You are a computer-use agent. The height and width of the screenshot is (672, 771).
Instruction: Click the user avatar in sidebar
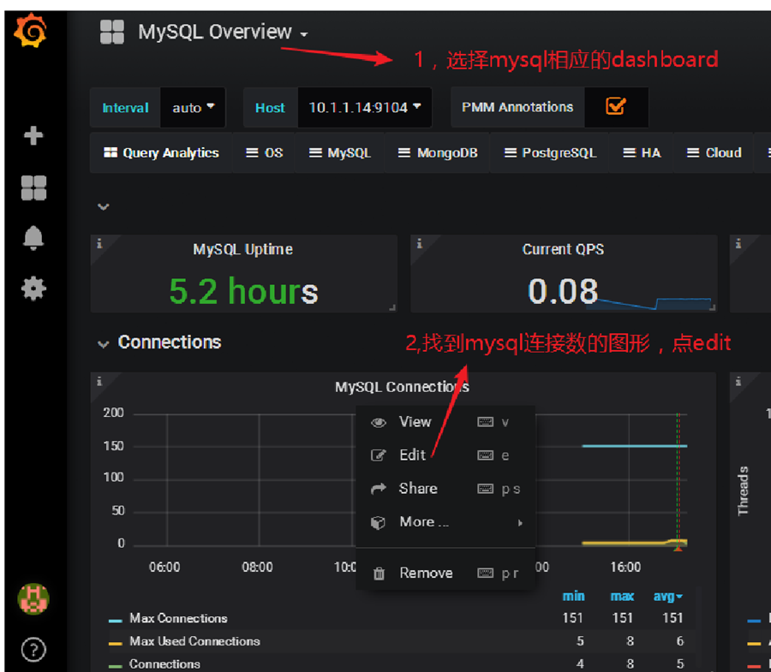pos(33,598)
